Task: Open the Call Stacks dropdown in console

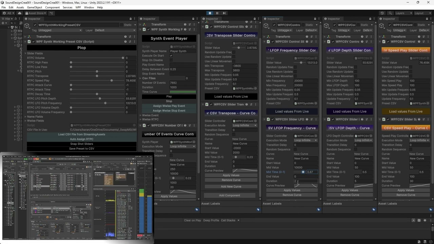Action: tap(230, 221)
